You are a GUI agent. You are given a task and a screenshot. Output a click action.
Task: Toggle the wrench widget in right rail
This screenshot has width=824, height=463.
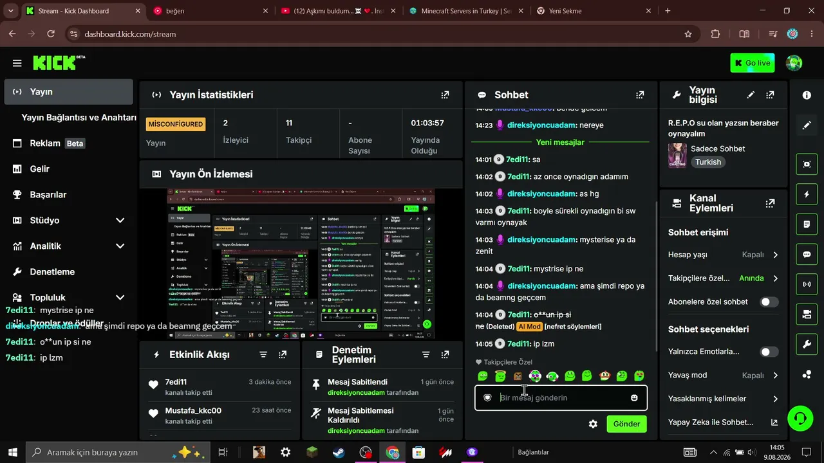[807, 345]
